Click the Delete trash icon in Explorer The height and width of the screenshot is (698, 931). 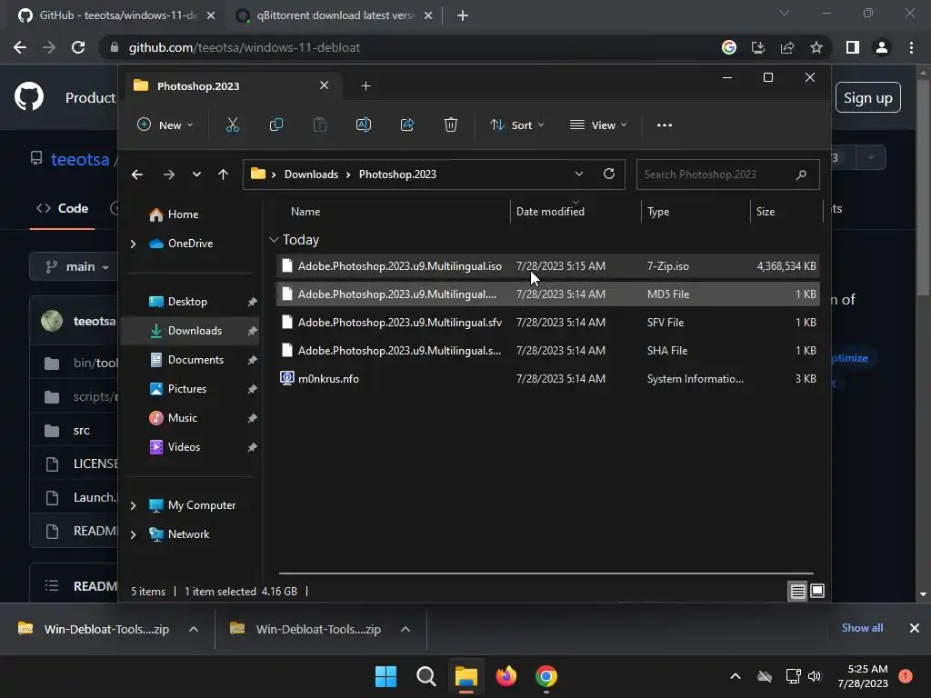click(451, 125)
